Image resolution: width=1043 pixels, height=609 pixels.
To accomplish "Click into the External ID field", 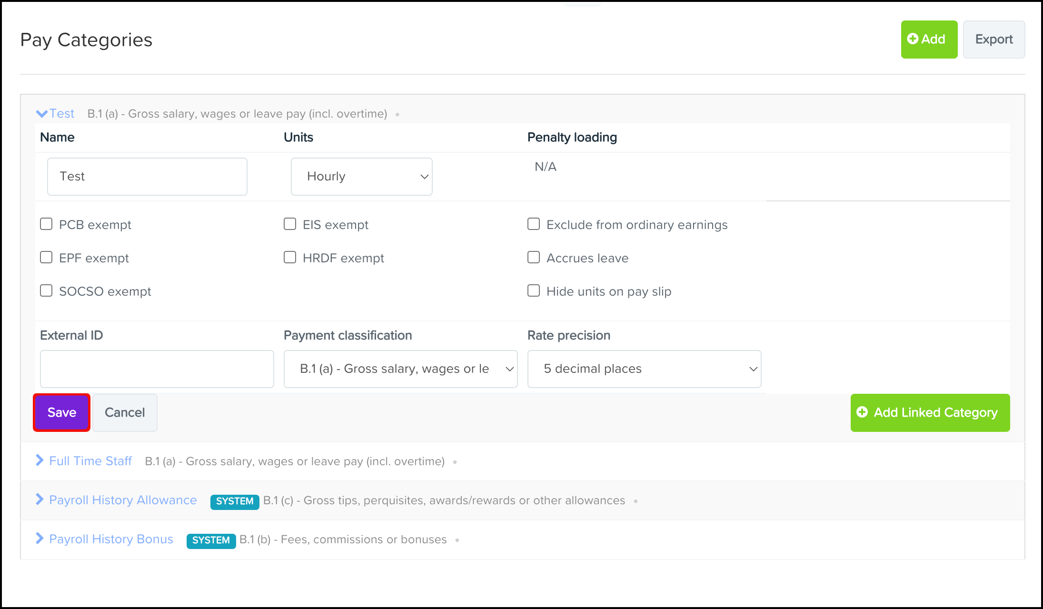I will click(x=157, y=369).
